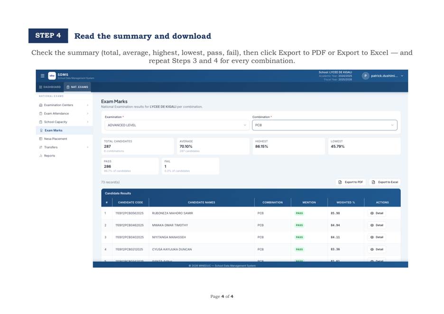Click eye icon in MWAKA OMAR row
Viewport: 444px width, 314px height.
coord(372,225)
